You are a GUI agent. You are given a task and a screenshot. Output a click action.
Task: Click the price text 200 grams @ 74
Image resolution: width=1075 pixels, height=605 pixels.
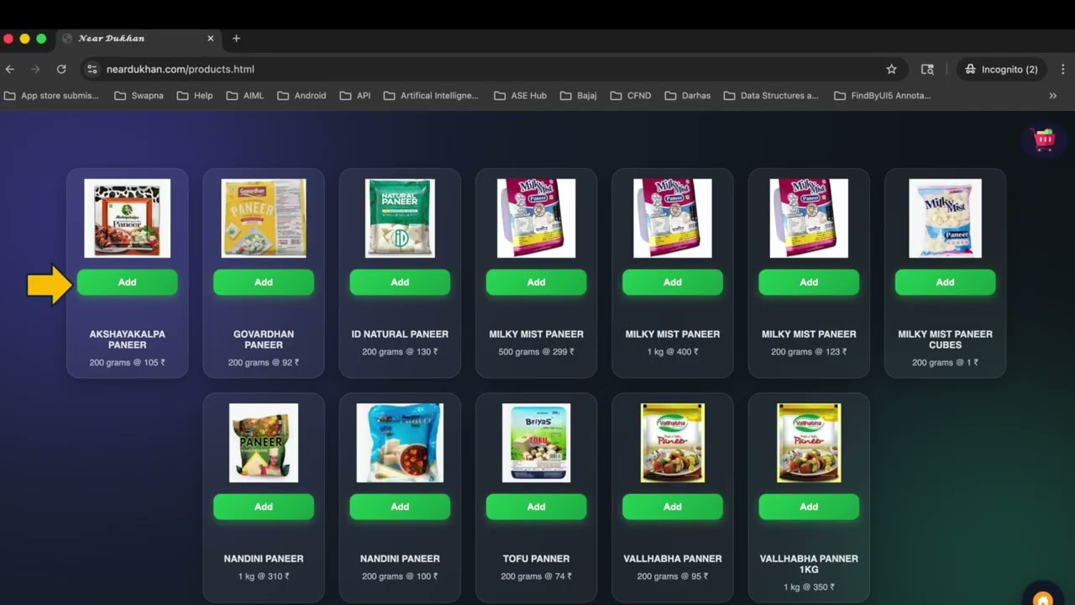pos(536,576)
